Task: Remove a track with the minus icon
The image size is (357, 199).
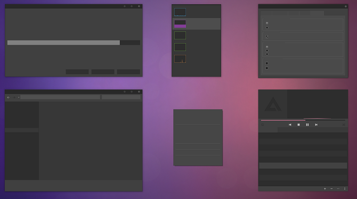Action: [331, 188]
